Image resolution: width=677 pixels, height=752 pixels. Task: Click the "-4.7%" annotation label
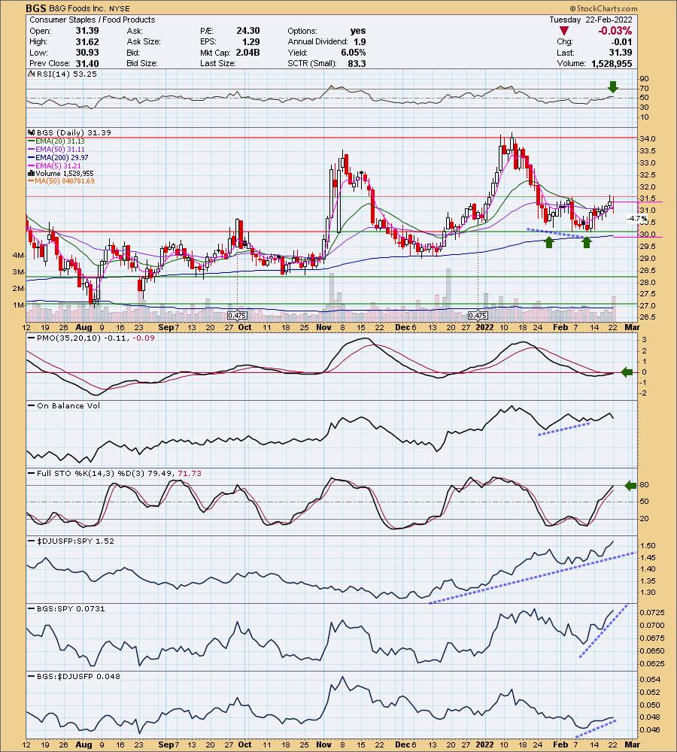click(x=637, y=219)
